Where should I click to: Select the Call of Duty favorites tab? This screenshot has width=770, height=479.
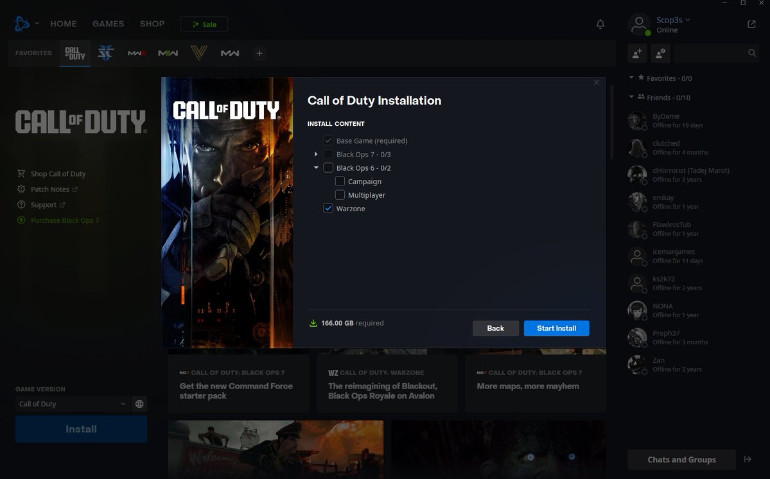[75, 53]
